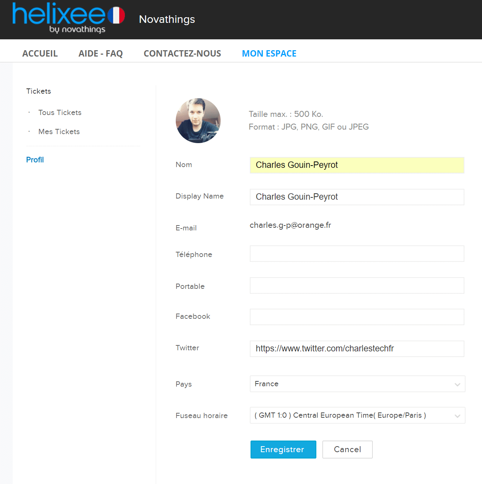Image resolution: width=482 pixels, height=484 pixels.
Task: Click the French flag icon in the logo
Action: pos(116,15)
